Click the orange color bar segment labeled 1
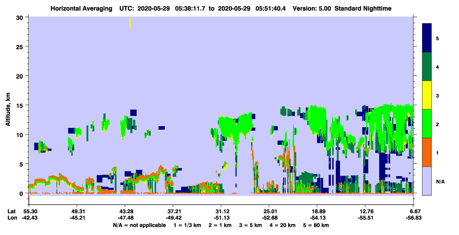 click(x=427, y=152)
